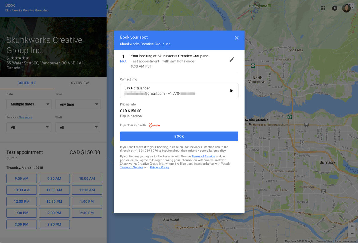Open Yocale Terms of Service link
Image resolution: width=358 pixels, height=243 pixels.
132,168
